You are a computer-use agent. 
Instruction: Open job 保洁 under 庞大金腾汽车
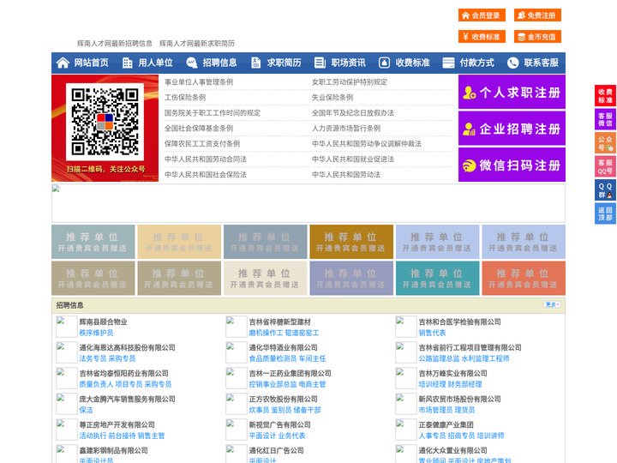[87, 410]
